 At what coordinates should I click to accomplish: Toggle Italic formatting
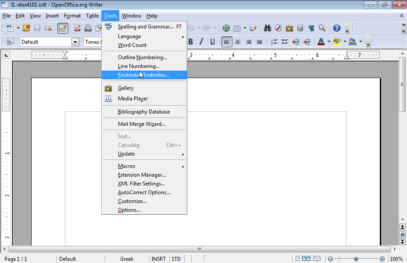click(x=201, y=42)
